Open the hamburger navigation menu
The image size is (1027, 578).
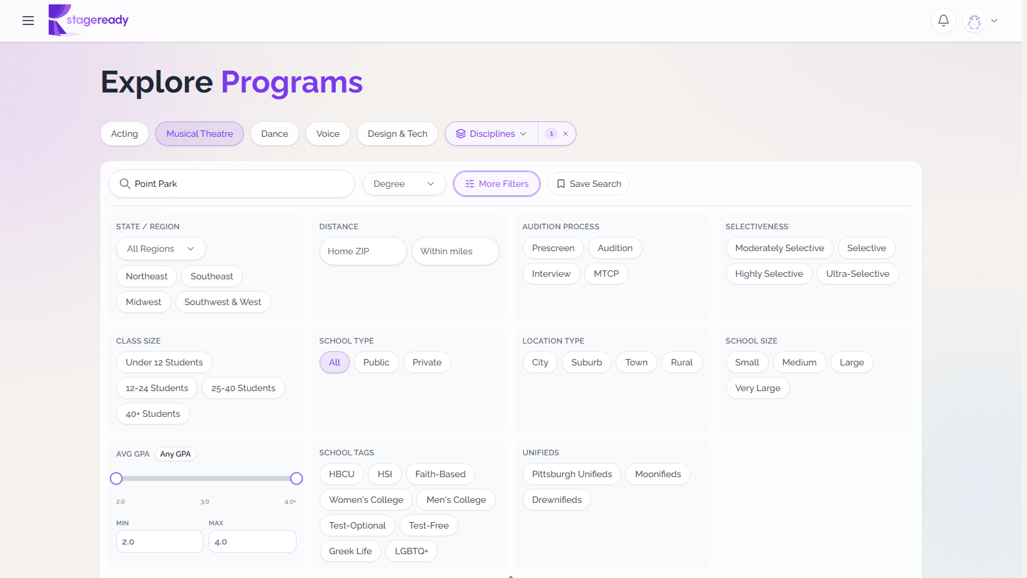point(28,21)
